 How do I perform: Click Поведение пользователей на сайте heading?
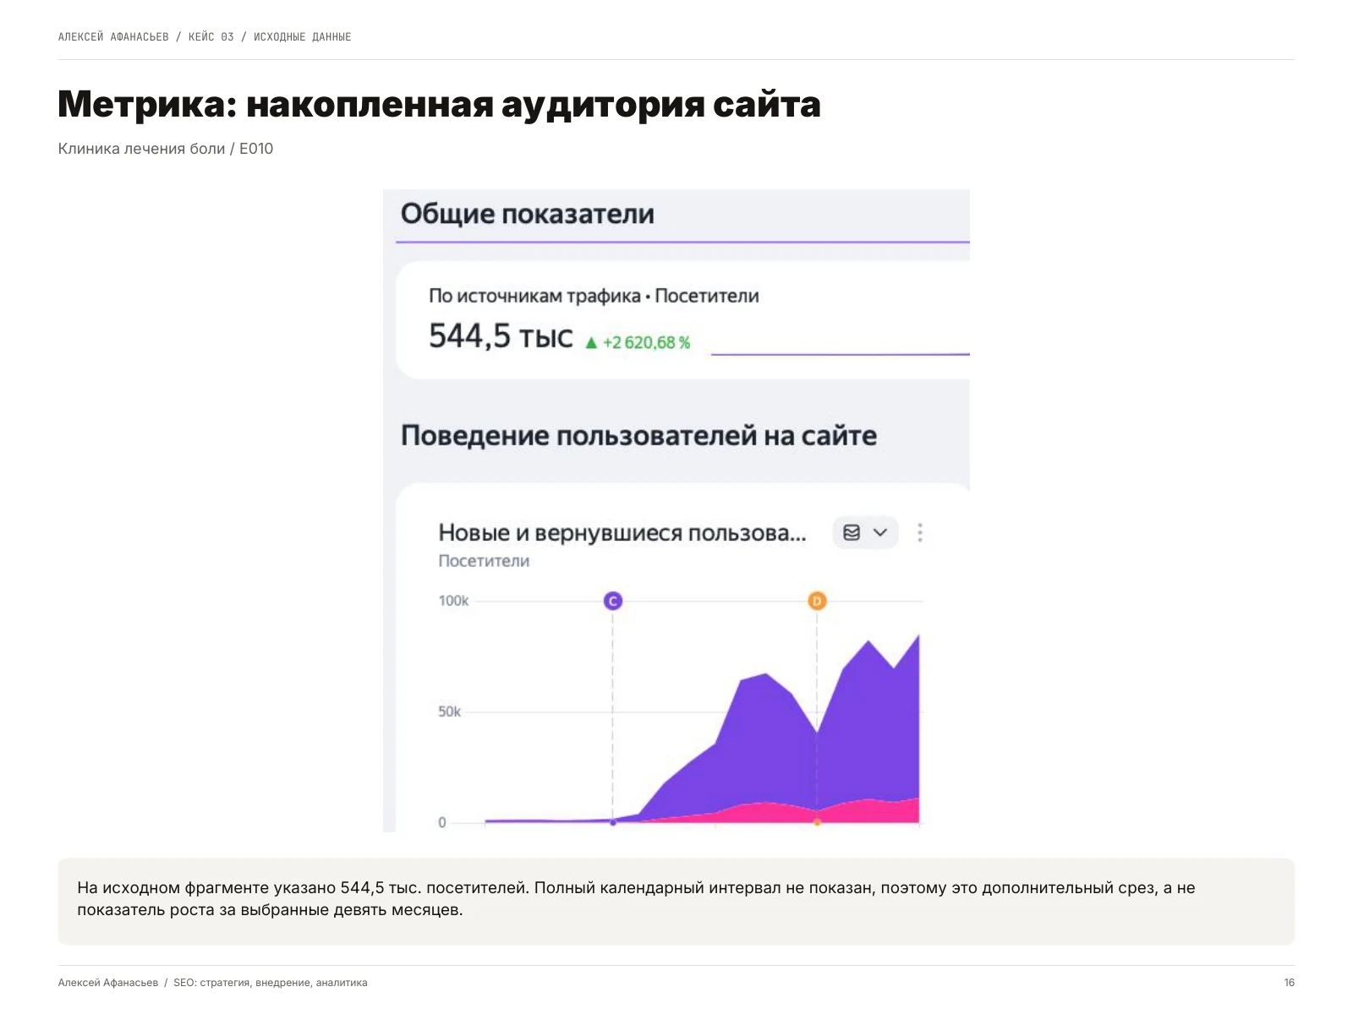point(638,436)
